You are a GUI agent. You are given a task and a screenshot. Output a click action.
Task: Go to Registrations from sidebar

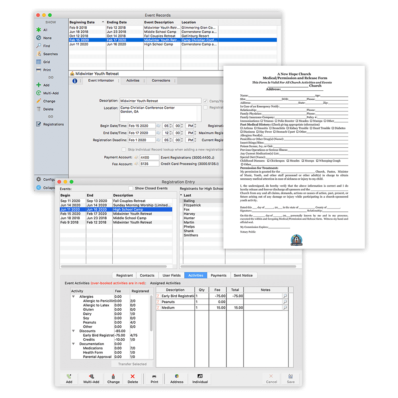click(x=50, y=124)
